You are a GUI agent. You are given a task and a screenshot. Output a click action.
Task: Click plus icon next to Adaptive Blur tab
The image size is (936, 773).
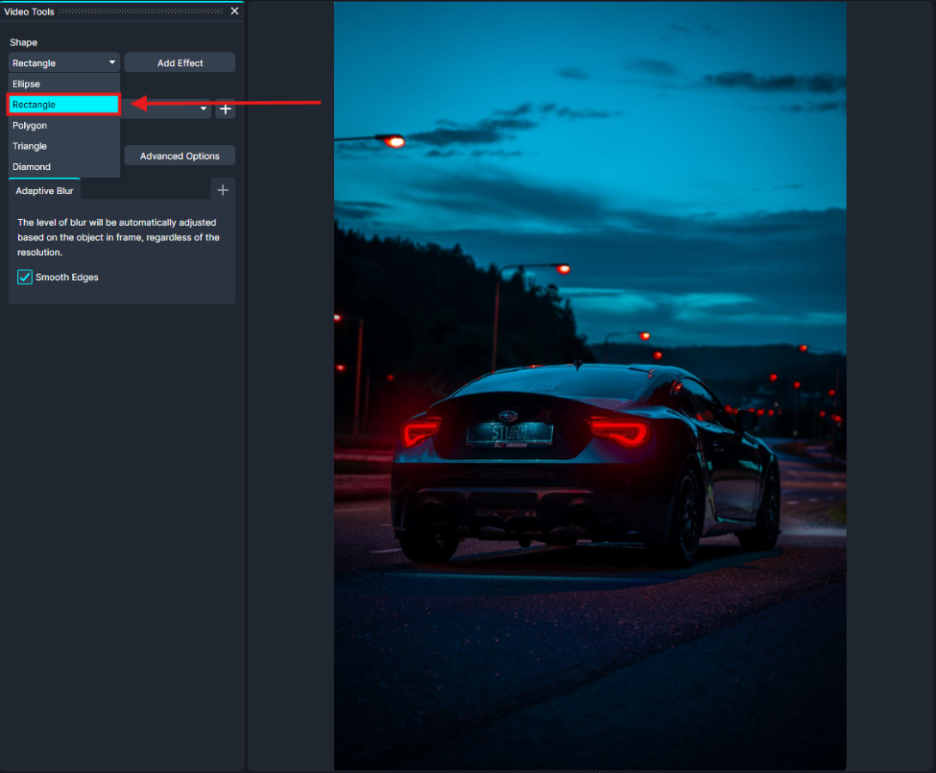tap(222, 190)
